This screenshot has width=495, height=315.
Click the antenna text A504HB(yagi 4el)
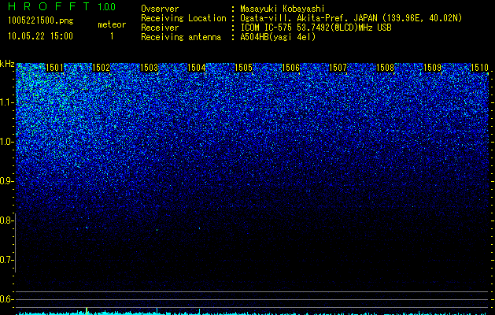[278, 37]
